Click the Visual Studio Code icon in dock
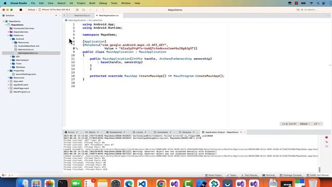This screenshot has height=187, width=332. point(142,183)
